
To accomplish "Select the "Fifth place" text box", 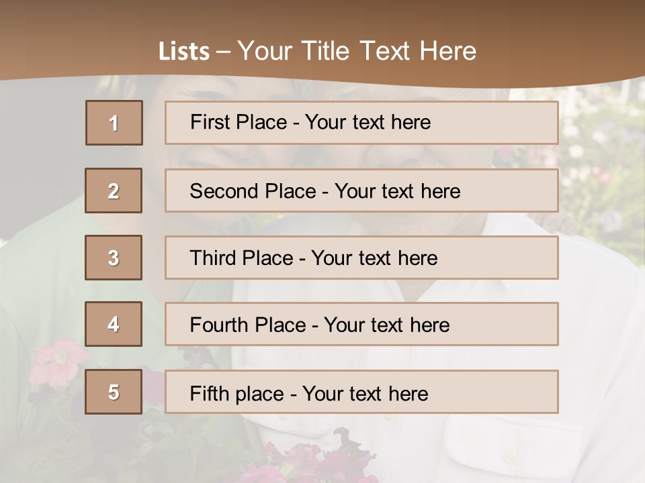I will 361,392.
